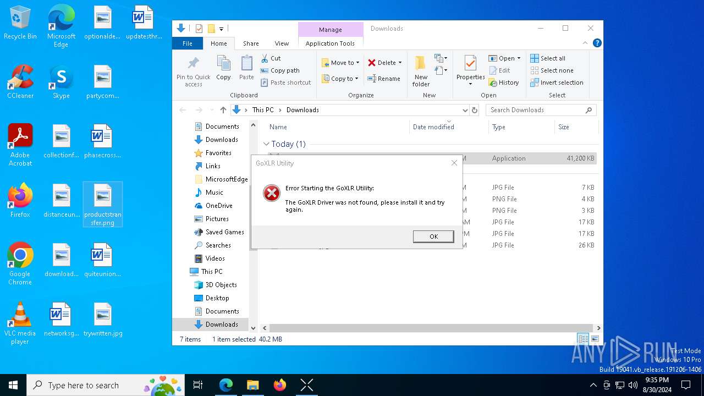This screenshot has width=704, height=396.
Task: Click the Task View taskbar icon
Action: coord(198,385)
